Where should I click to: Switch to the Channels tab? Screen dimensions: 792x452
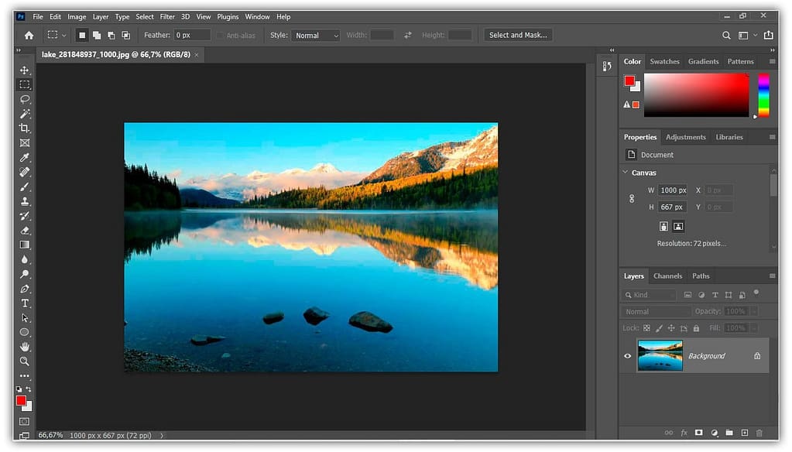tap(667, 276)
